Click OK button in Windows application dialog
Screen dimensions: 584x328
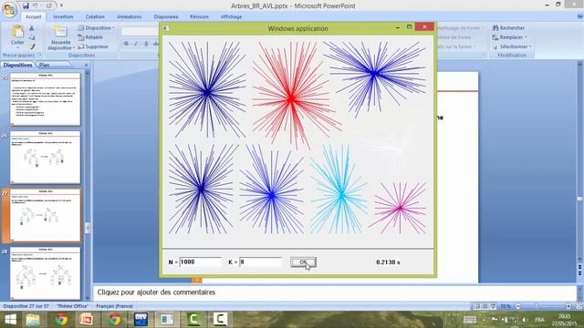[303, 262]
